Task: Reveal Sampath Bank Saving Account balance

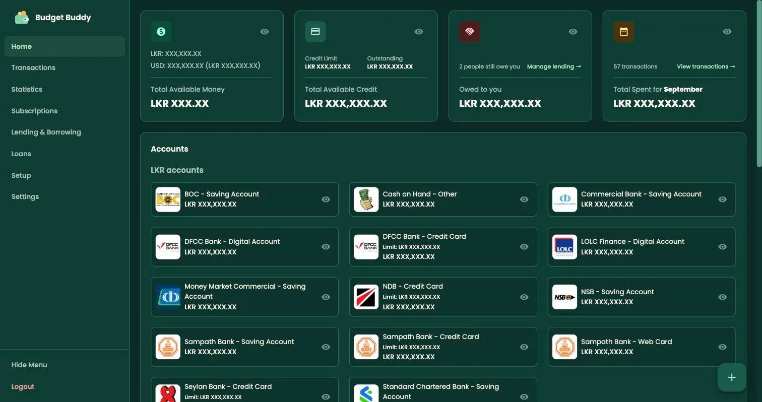Action: click(326, 347)
